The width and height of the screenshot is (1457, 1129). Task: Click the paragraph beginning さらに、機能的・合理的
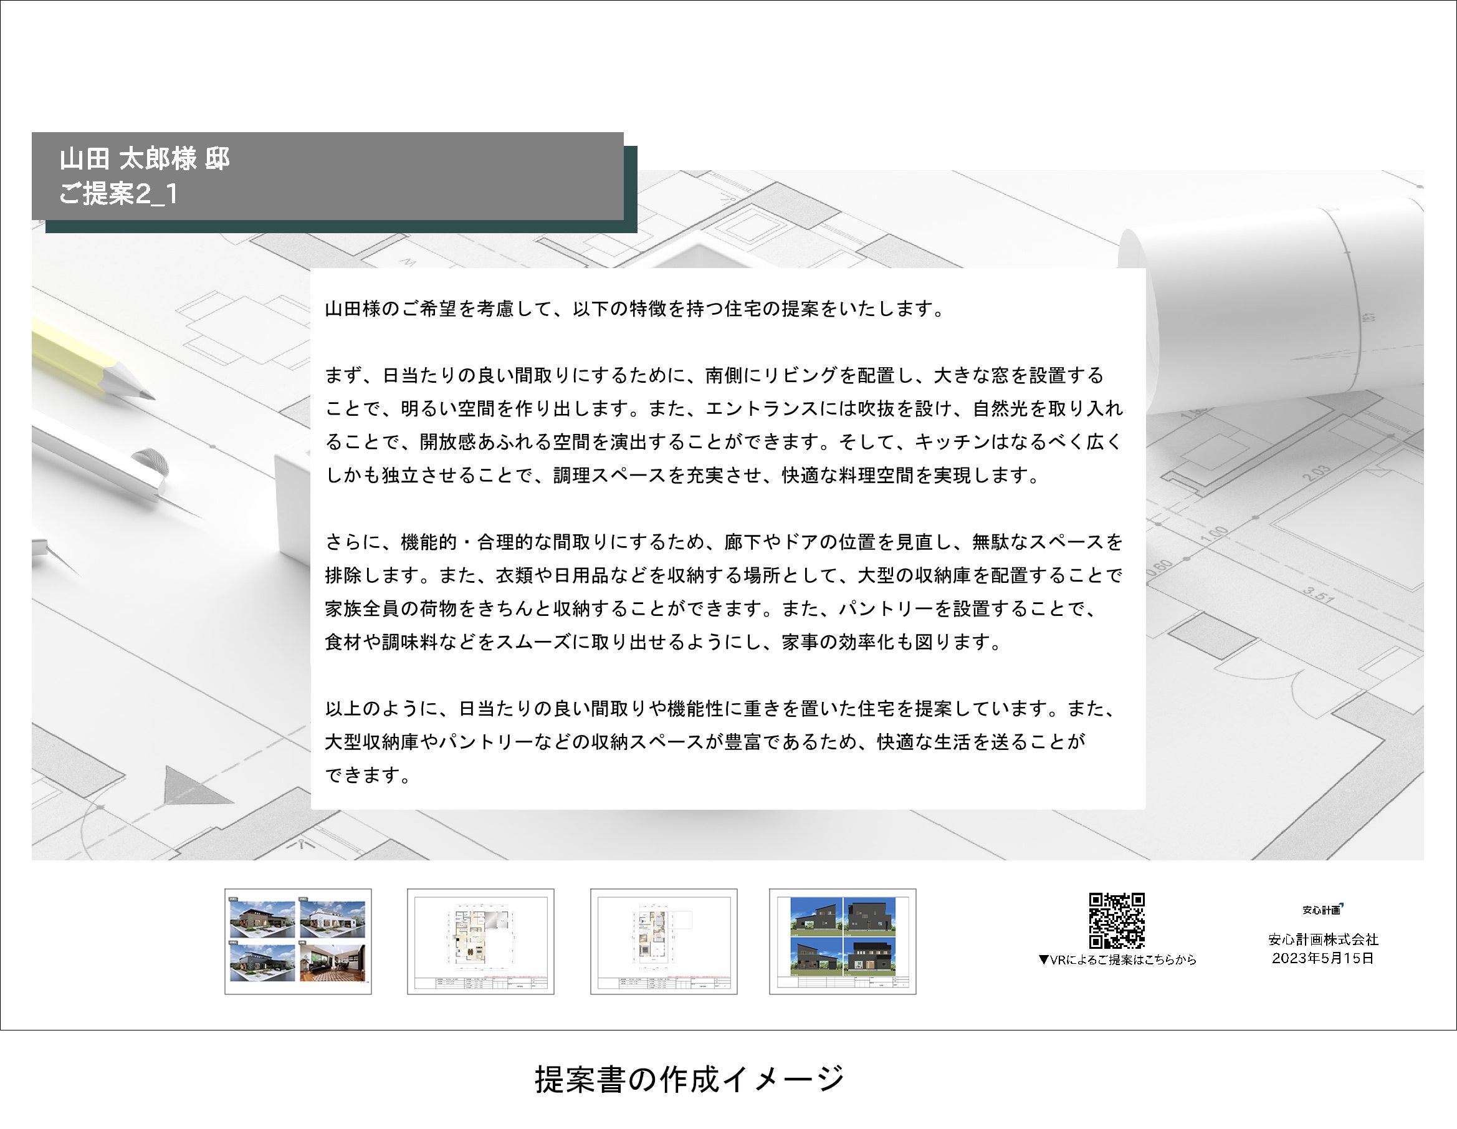[724, 591]
